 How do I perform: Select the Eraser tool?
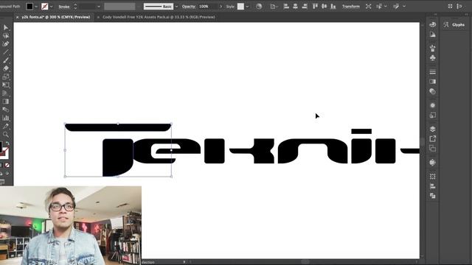click(6, 68)
